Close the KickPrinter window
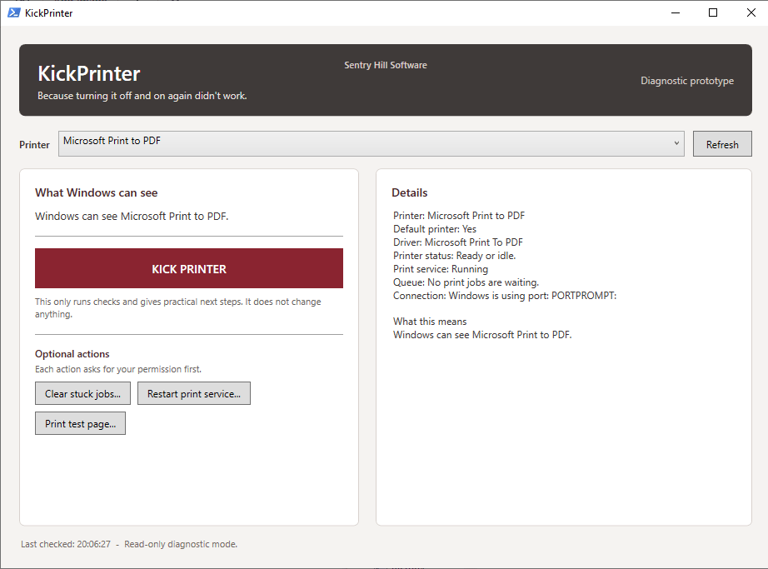 (x=751, y=12)
